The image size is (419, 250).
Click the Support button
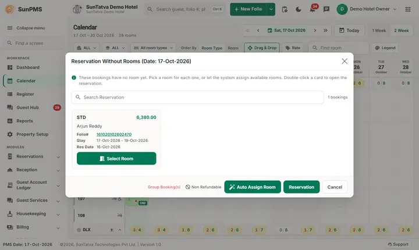click(398, 244)
